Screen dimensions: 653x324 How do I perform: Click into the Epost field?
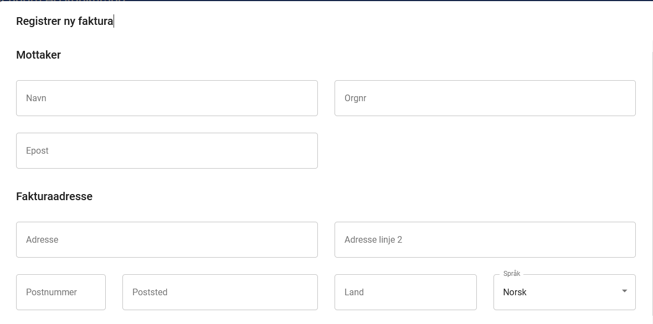(167, 151)
